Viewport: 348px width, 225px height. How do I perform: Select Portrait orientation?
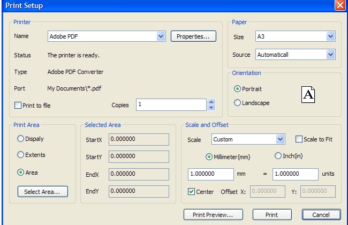[x=238, y=89]
